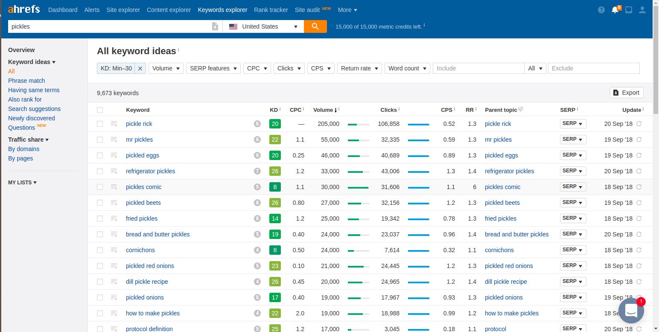Open the Word count filter dropdown

coord(407,68)
